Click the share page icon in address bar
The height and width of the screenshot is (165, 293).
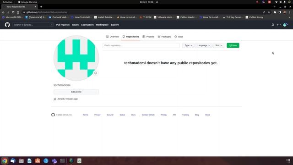[264, 12]
